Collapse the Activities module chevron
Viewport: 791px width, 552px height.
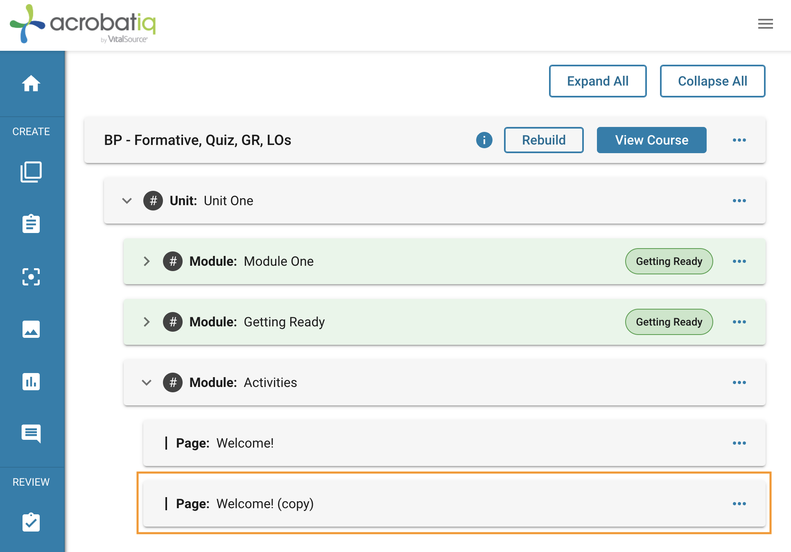pyautogui.click(x=147, y=382)
